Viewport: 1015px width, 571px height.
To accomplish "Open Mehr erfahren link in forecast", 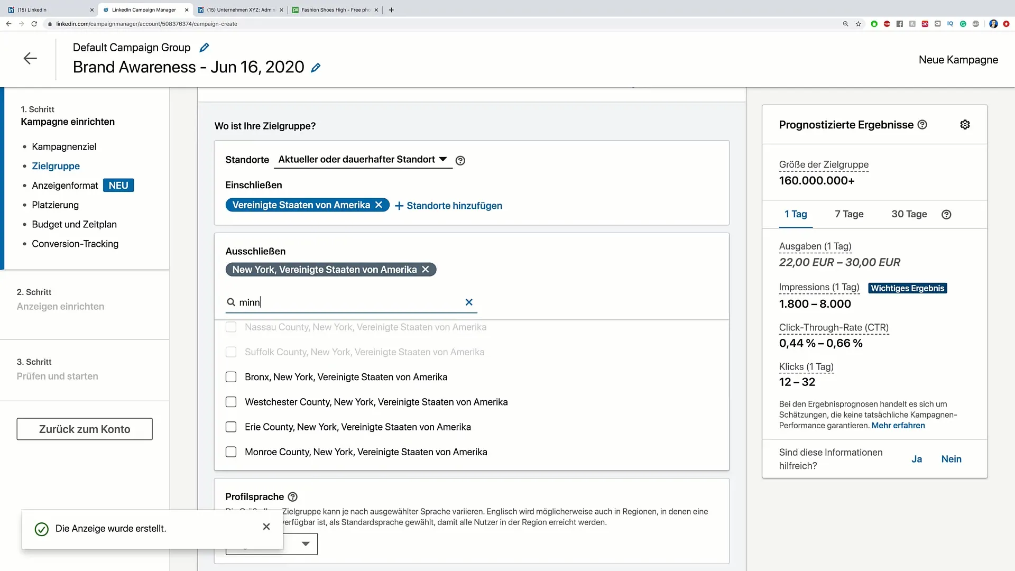I will click(x=898, y=426).
